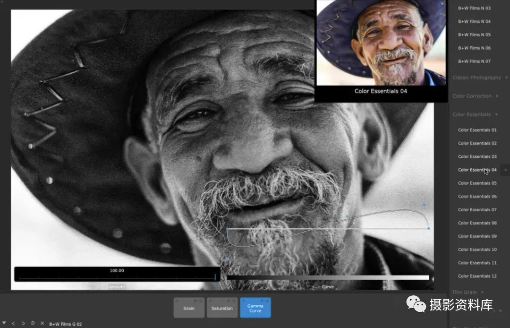
Task: Click the pin icon on Saturation node
Action: 229,301
